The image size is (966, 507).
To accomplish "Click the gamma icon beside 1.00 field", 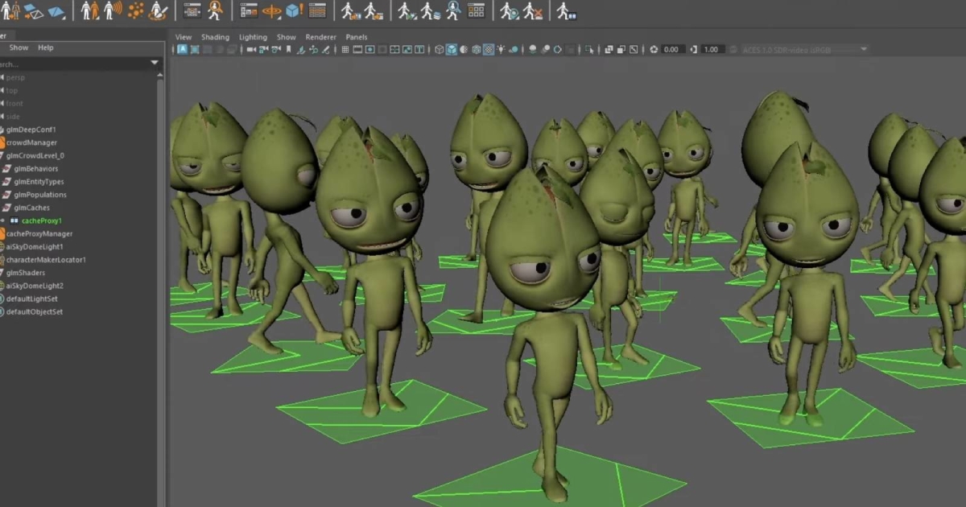I will click(694, 49).
